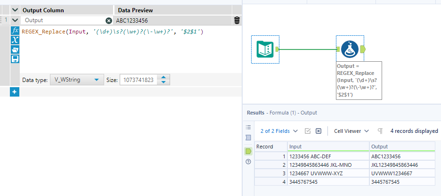The width and height of the screenshot is (441, 196).
Task: Select the Record column header
Action: point(271,147)
